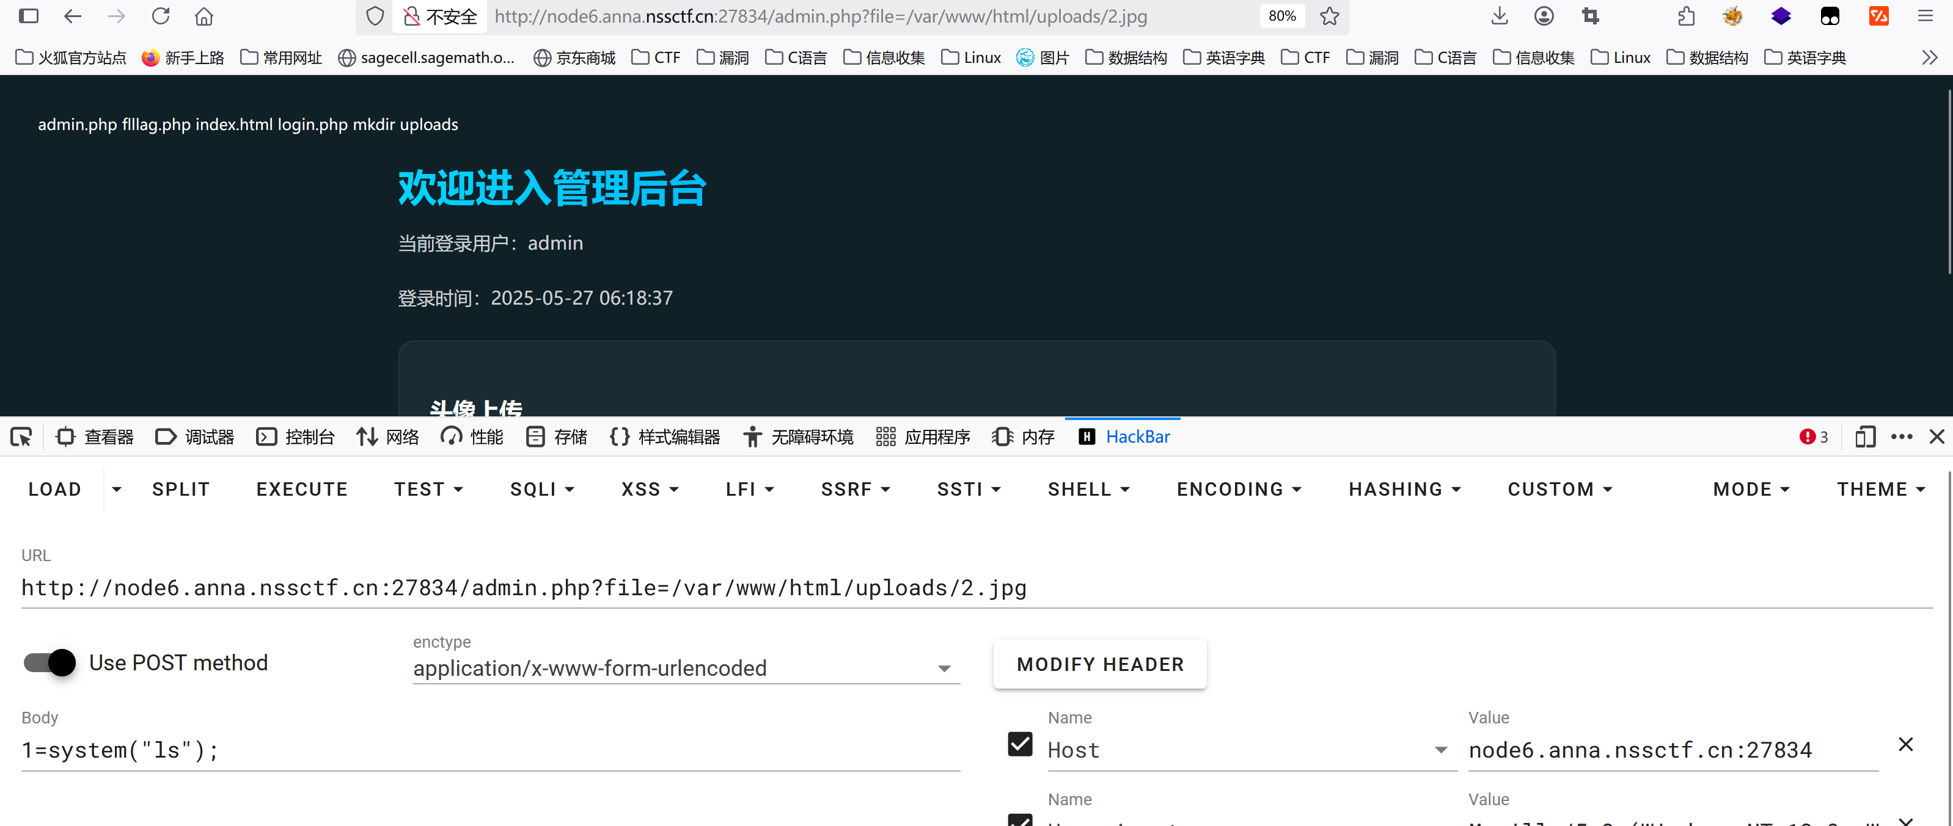
Task: Switch to the 控制台 Console panel
Action: [296, 436]
